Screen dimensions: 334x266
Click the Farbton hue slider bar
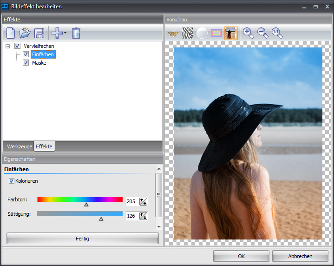(80, 199)
